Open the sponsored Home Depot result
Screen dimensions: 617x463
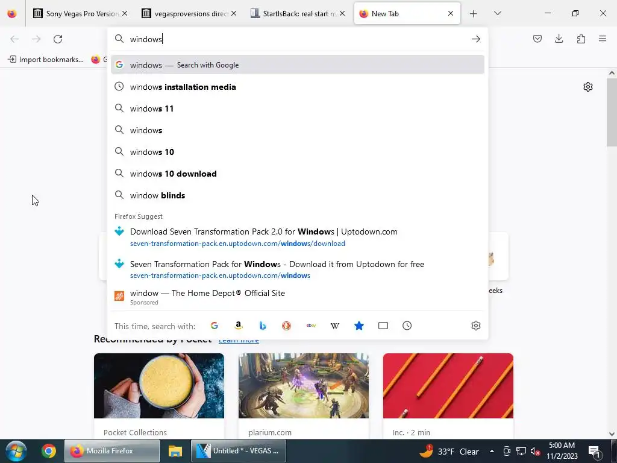pyautogui.click(x=298, y=298)
